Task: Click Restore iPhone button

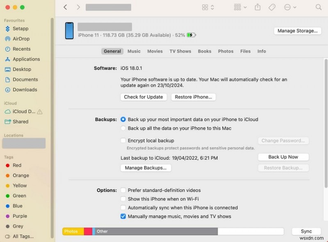Action: 193,97
